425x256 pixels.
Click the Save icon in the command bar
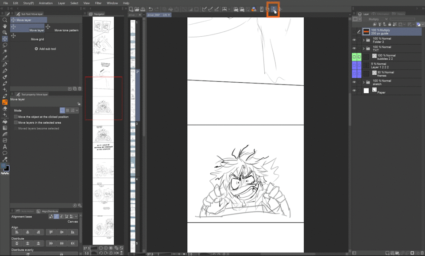[143, 9]
